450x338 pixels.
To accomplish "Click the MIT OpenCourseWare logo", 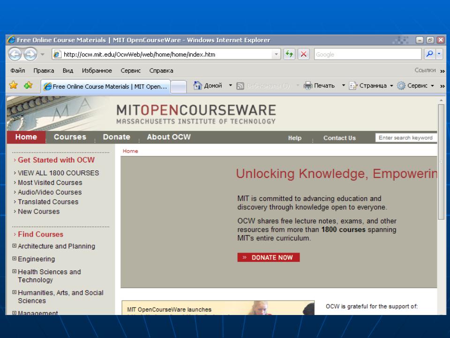I will pyautogui.click(x=196, y=114).
